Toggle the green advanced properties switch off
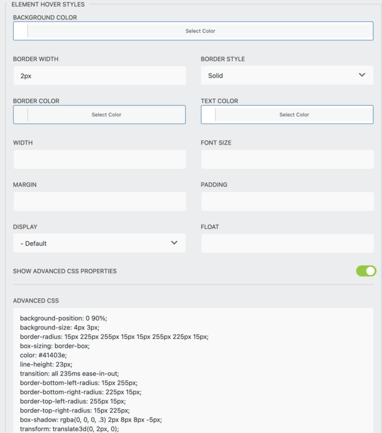Screen dimensions: 382x433 click(366, 271)
